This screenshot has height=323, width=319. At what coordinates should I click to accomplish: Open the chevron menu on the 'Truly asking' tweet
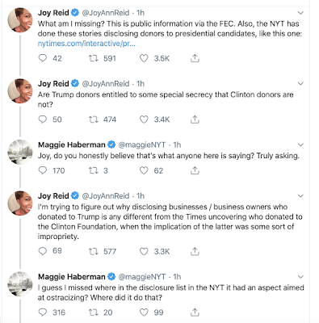pos(300,145)
